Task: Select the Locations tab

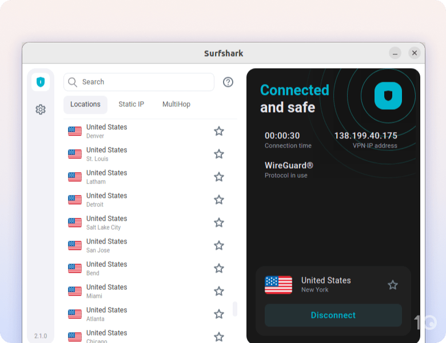Action: 85,104
